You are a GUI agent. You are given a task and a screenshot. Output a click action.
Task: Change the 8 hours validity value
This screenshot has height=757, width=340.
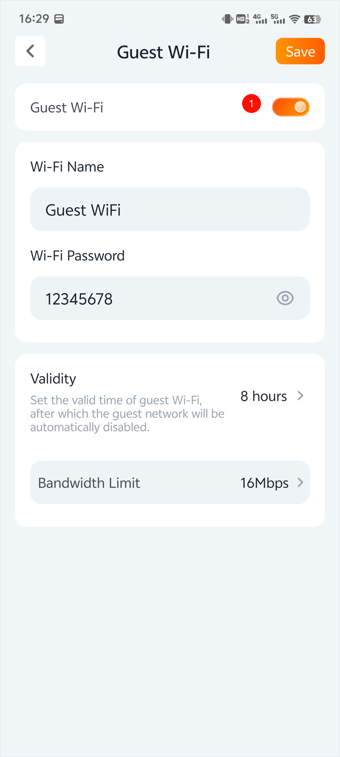(x=264, y=396)
